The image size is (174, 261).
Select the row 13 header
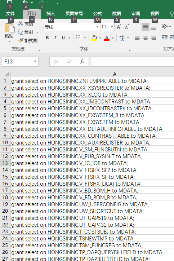(5, 163)
